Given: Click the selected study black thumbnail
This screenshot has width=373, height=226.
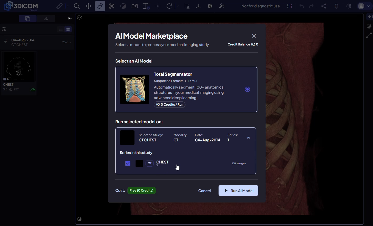Looking at the screenshot, I should point(127,138).
